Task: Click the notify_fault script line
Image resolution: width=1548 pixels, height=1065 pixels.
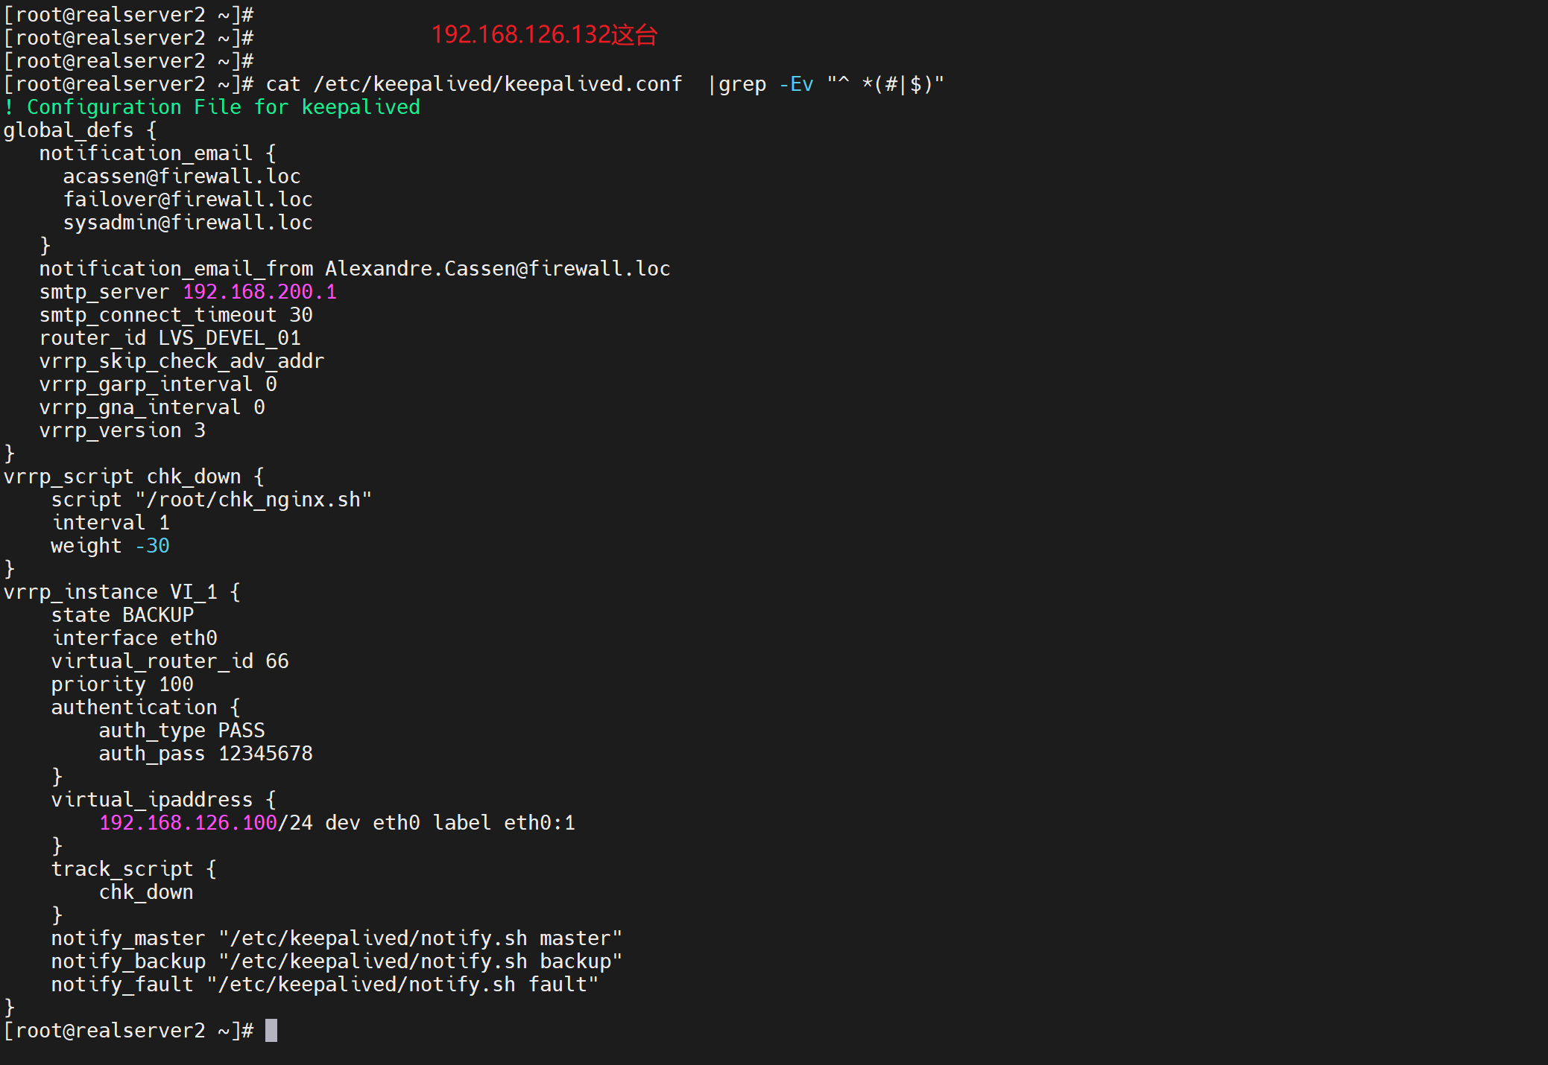Action: [x=324, y=985]
